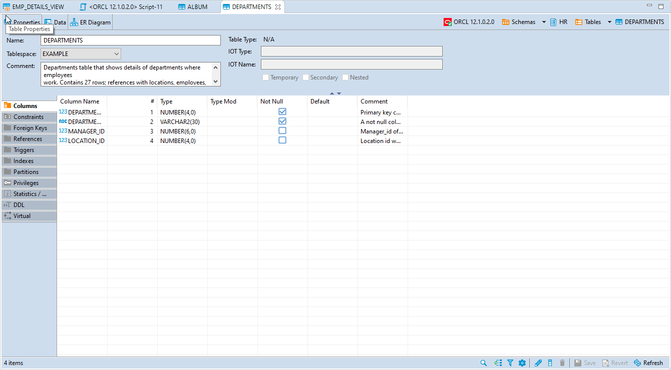This screenshot has width=671, height=370.
Task: Select the pencil edit icon
Action: click(x=538, y=362)
